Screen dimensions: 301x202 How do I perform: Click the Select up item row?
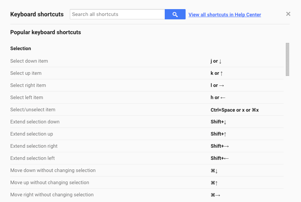tap(26, 73)
